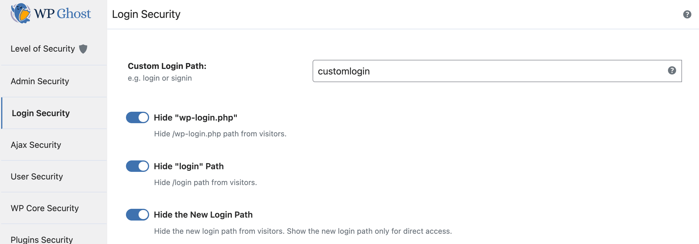This screenshot has width=699, height=244.
Task: Select the customlogin value in the input
Action: tap(344, 71)
